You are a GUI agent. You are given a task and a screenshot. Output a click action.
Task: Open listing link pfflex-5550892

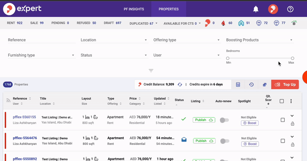click(25, 159)
